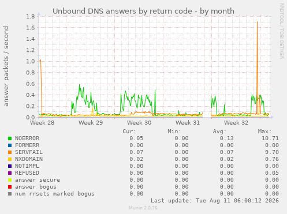
Task: Click the Last update timestamp text
Action: [215, 201]
